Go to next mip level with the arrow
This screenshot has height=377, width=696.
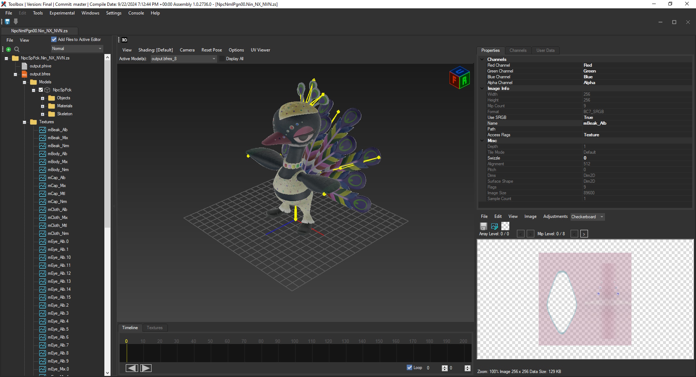point(584,234)
